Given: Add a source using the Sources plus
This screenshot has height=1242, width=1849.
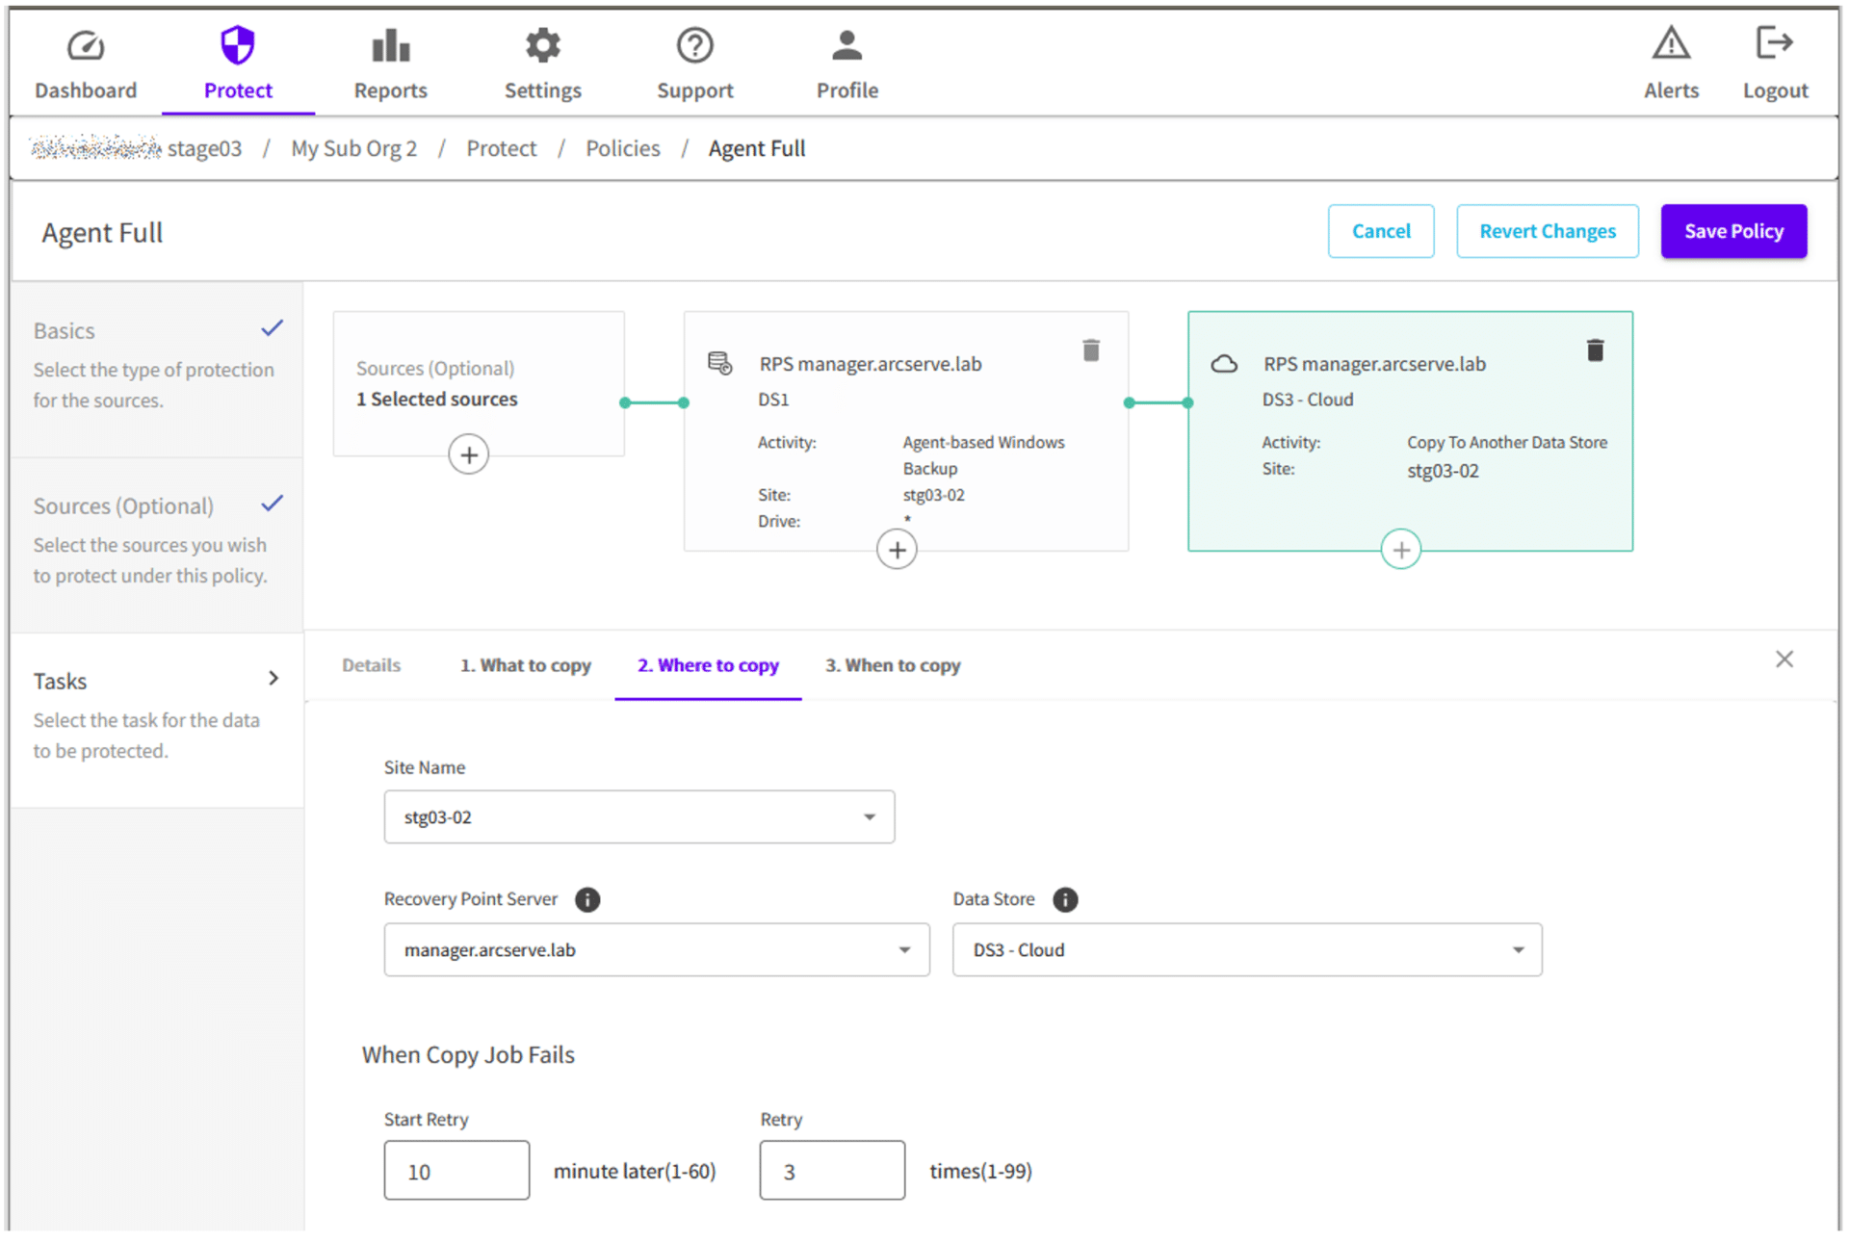Looking at the screenshot, I should [x=468, y=454].
